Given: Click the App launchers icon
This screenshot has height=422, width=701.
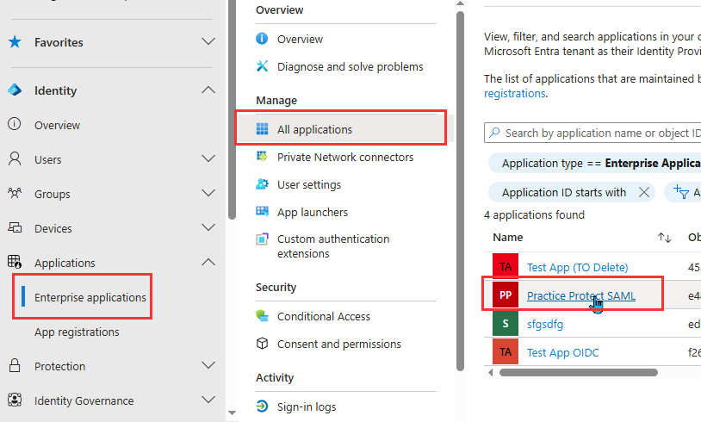Looking at the screenshot, I should (x=262, y=212).
